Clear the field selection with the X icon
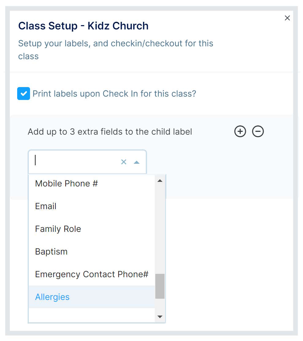 (x=124, y=162)
